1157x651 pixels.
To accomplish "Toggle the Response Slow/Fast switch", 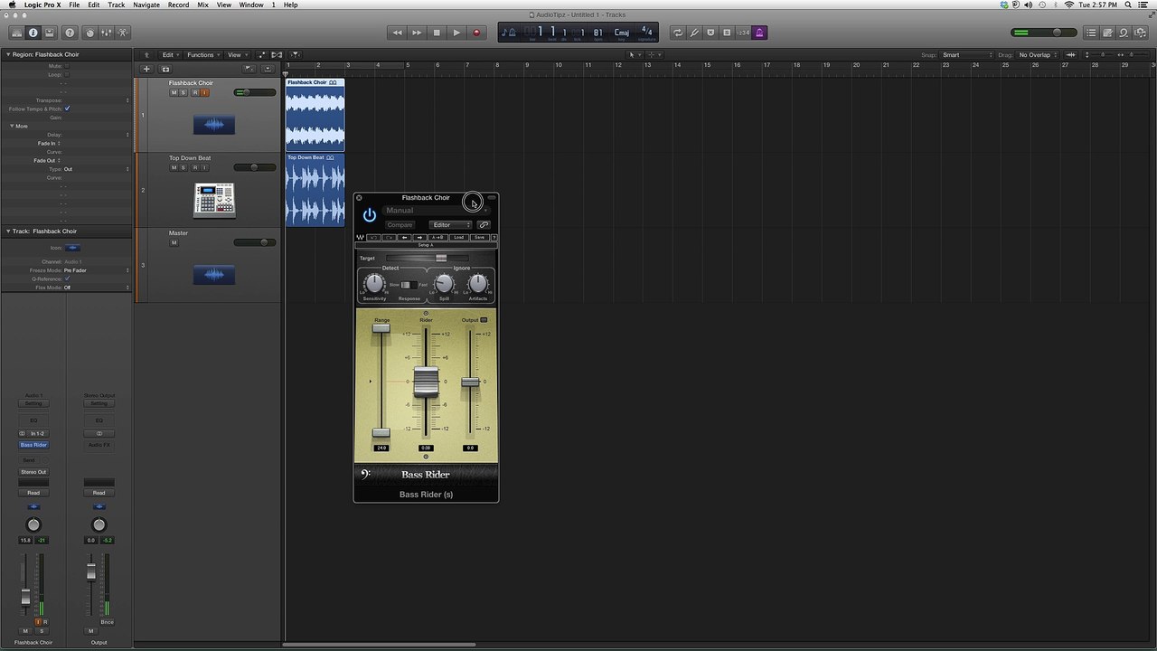I will (409, 285).
